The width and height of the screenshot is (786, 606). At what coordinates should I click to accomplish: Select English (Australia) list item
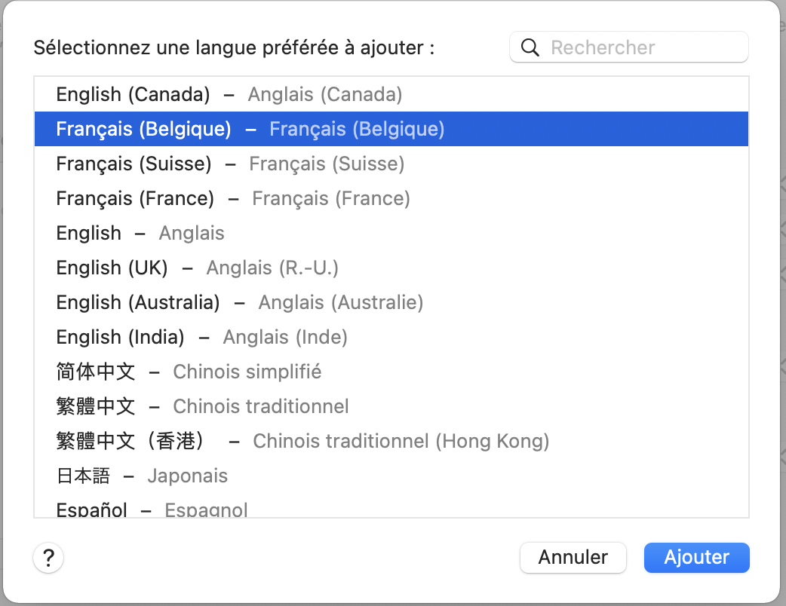pos(239,302)
